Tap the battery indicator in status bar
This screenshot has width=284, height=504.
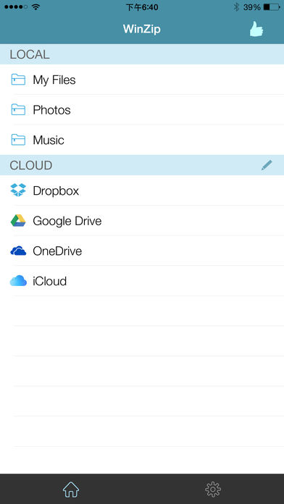272,7
